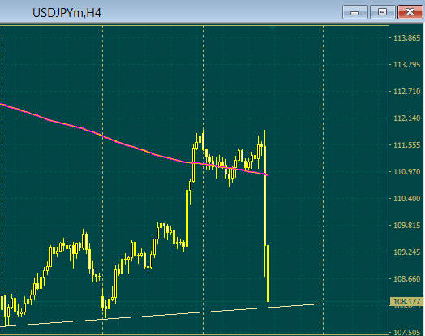Image resolution: width=425 pixels, height=336 pixels.
Task: Click the chart shift triangle marker
Action: [x=273, y=28]
